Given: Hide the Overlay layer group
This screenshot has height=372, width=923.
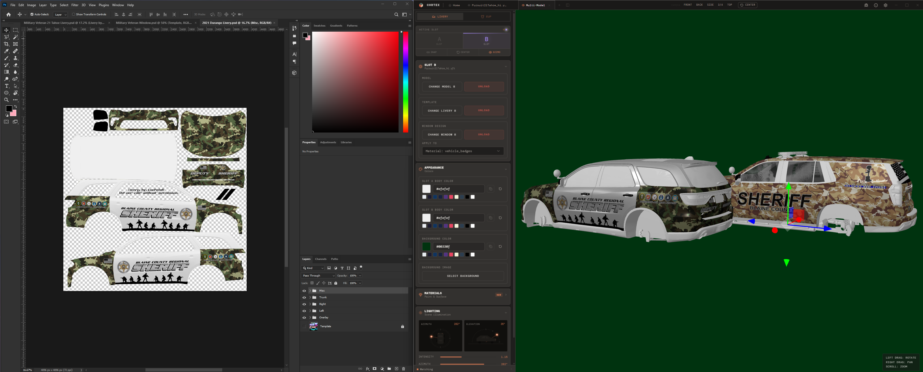Looking at the screenshot, I should click(x=304, y=318).
